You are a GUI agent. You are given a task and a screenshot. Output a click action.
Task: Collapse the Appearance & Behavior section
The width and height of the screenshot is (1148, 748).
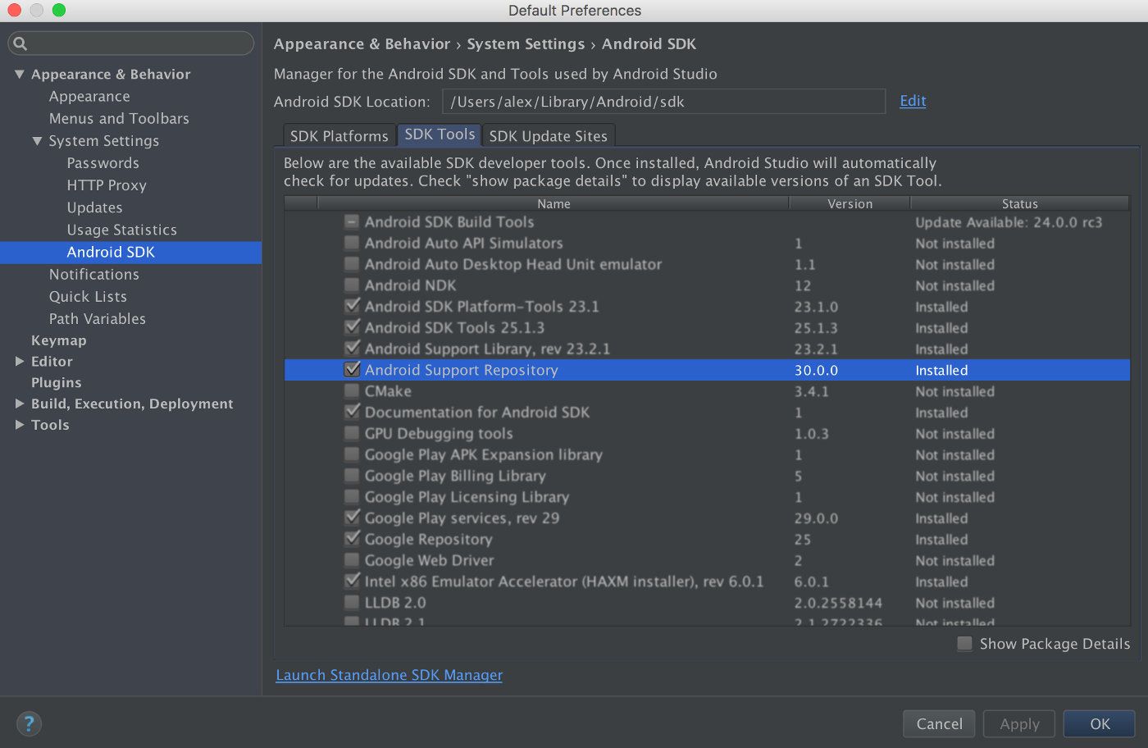pyautogui.click(x=19, y=74)
